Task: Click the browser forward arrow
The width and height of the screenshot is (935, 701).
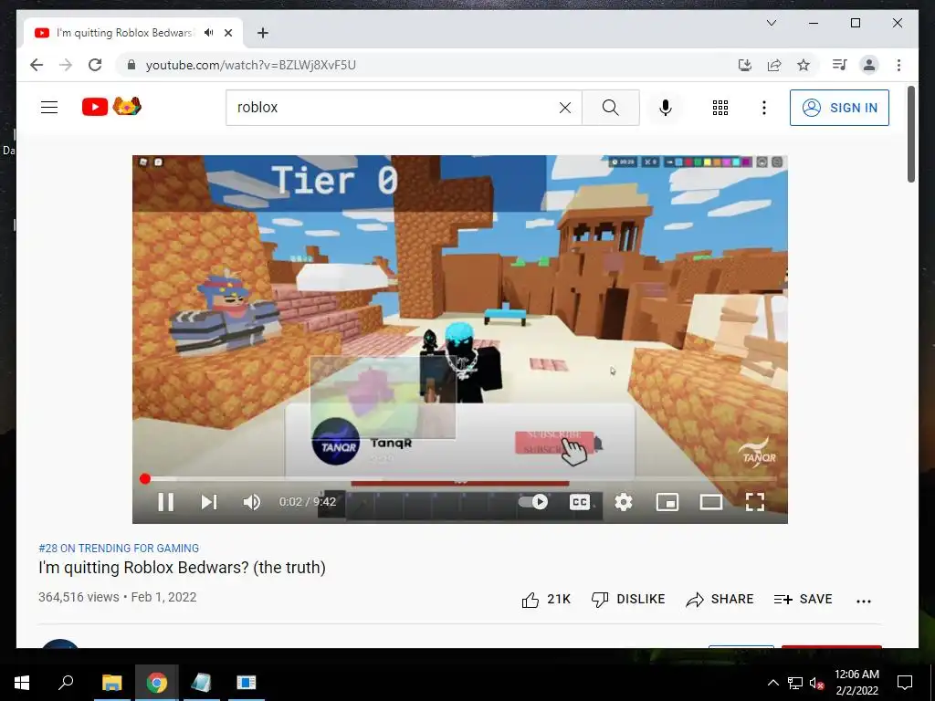Action: (66, 65)
